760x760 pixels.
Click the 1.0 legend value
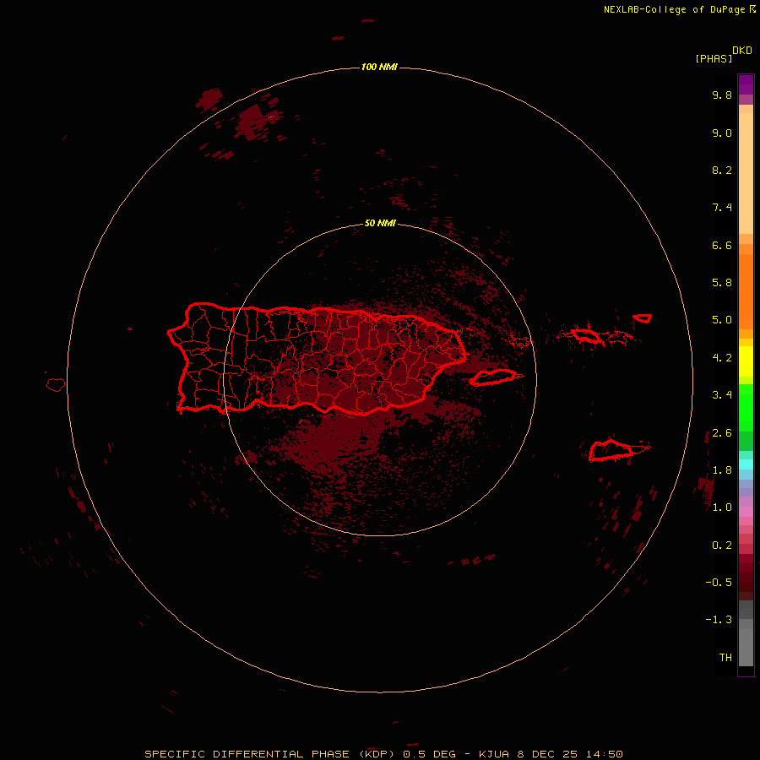(722, 508)
